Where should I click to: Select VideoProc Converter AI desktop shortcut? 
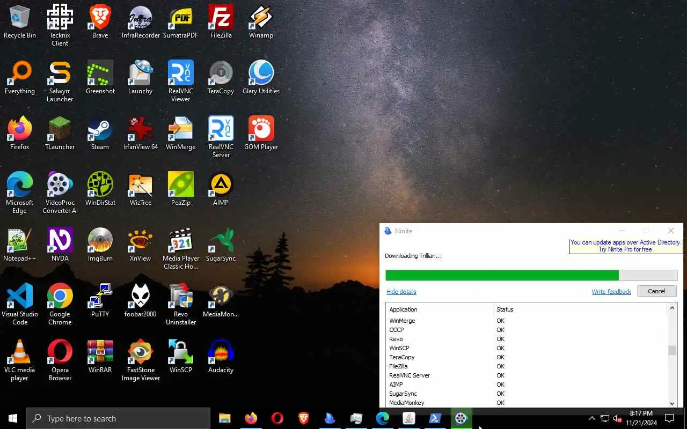click(60, 193)
